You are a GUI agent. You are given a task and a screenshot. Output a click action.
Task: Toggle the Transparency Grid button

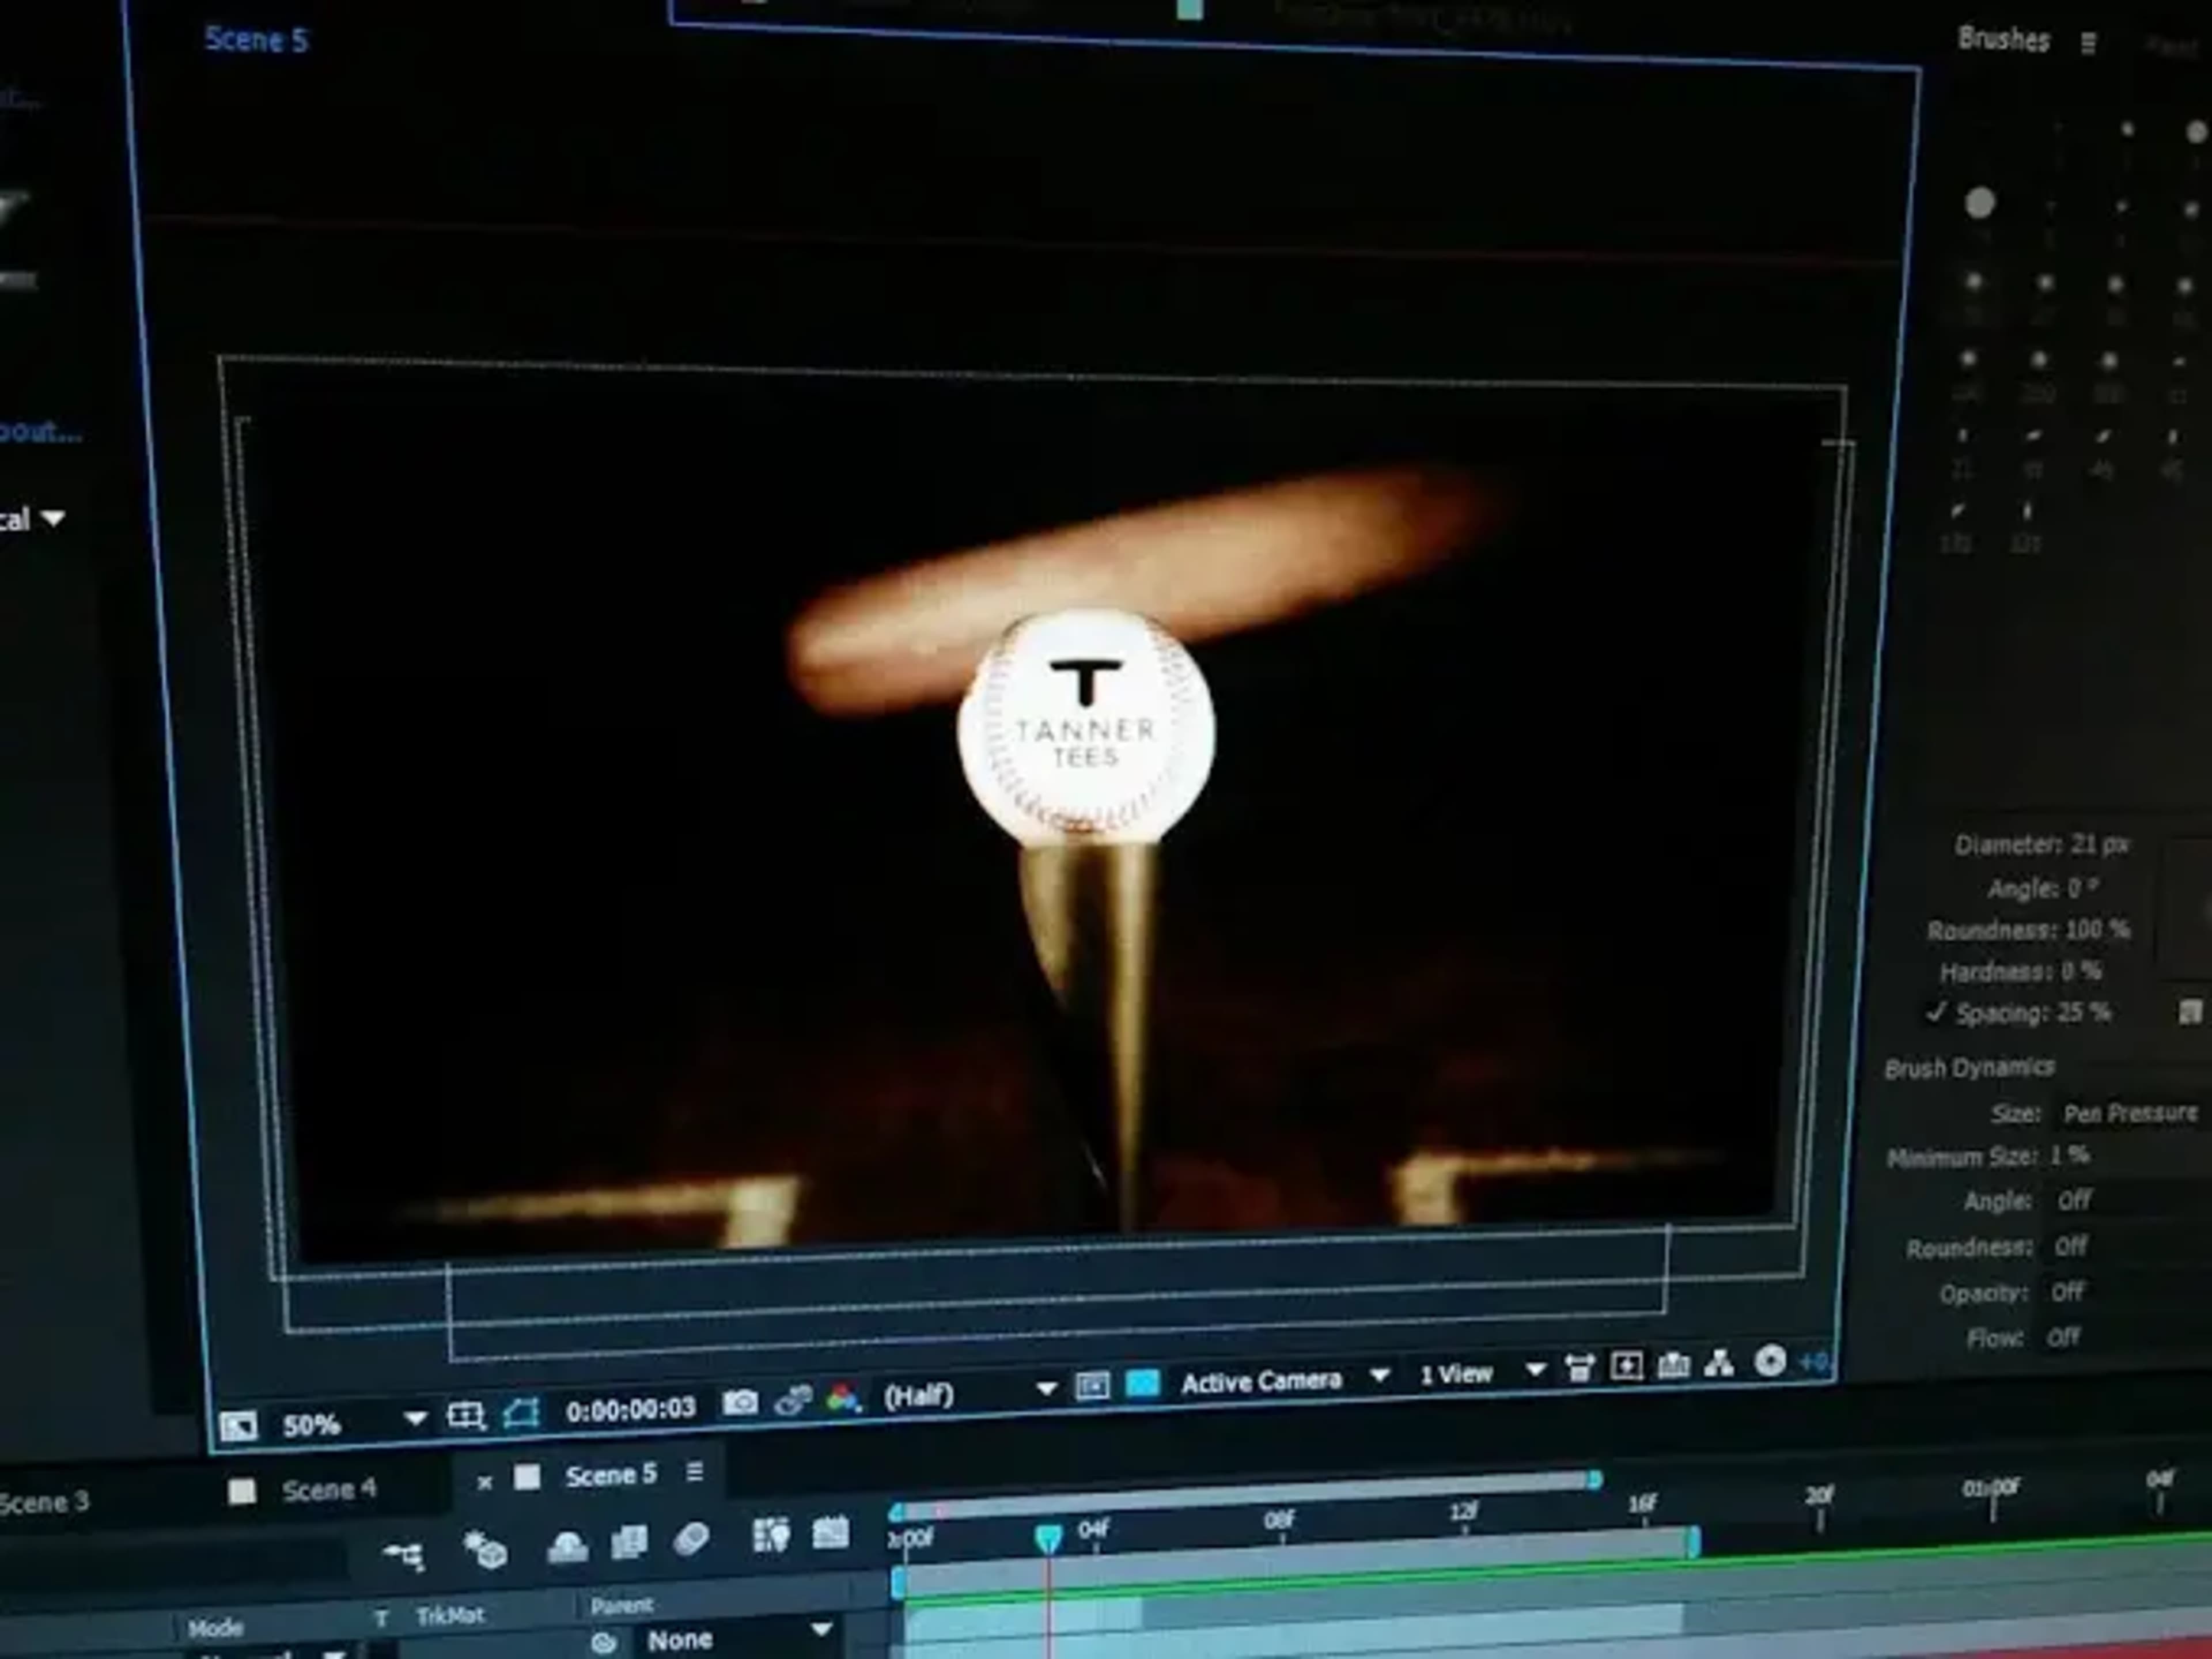click(x=1142, y=1383)
